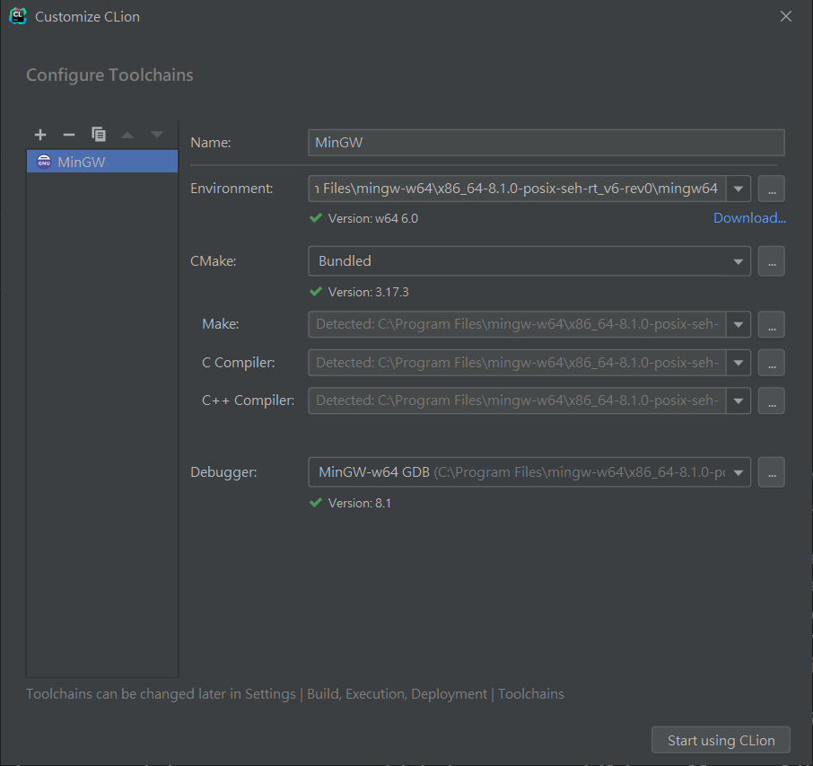Open the CMake Bundled dropdown
This screenshot has width=813, height=766.
point(529,261)
